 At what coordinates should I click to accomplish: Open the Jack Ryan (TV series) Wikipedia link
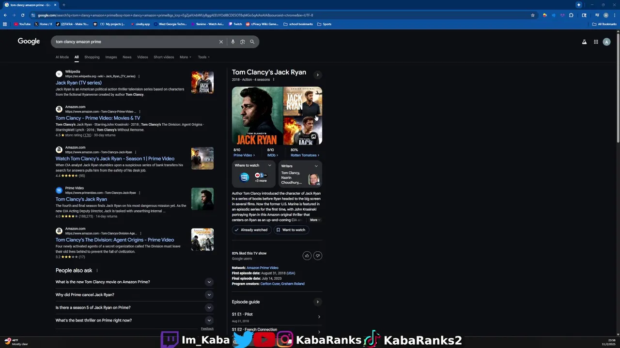tap(78, 83)
